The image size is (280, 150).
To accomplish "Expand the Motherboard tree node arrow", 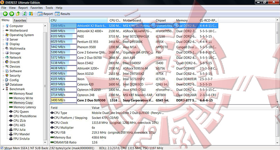I will pos(3,30).
